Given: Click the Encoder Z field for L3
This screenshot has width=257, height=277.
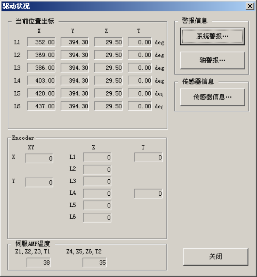Looking at the screenshot, I should [x=97, y=181].
